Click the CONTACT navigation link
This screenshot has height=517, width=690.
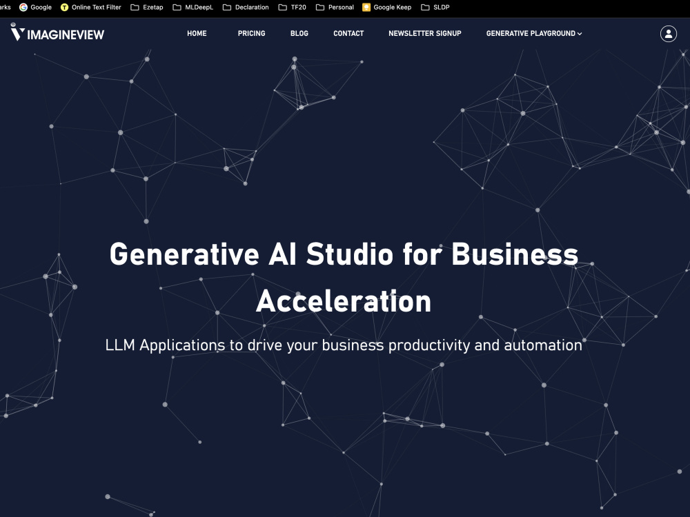[348, 33]
